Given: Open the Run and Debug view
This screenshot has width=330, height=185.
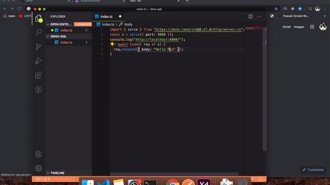Looking at the screenshot, I should click(x=39, y=61).
